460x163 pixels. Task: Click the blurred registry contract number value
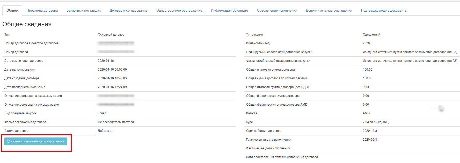tap(116, 43)
